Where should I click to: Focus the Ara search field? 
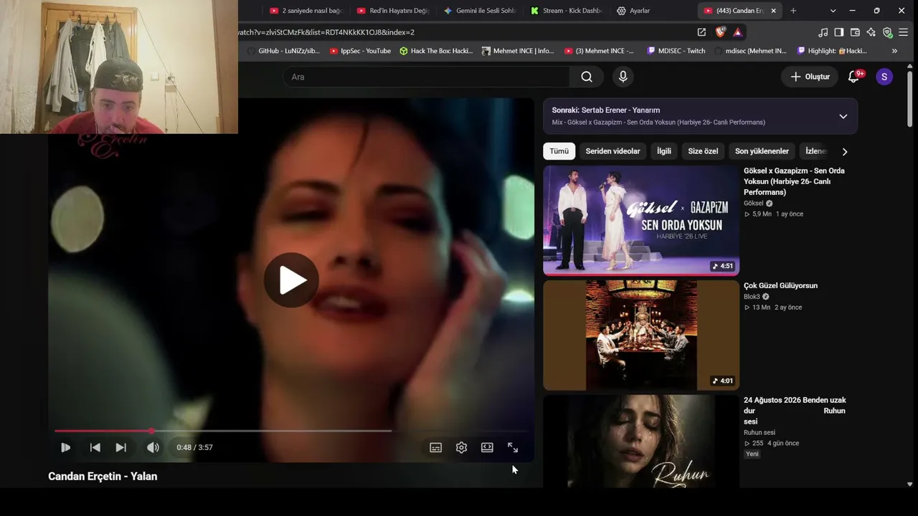(427, 77)
